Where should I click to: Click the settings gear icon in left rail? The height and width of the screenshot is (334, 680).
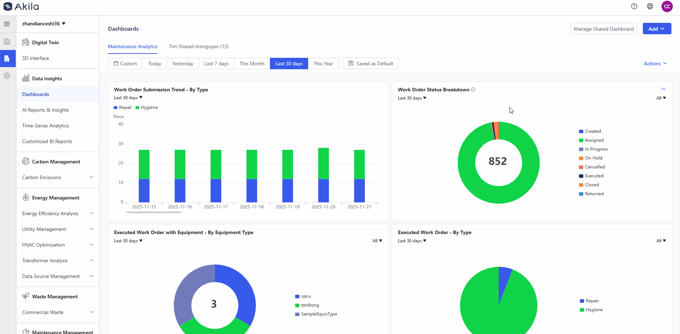[7, 76]
